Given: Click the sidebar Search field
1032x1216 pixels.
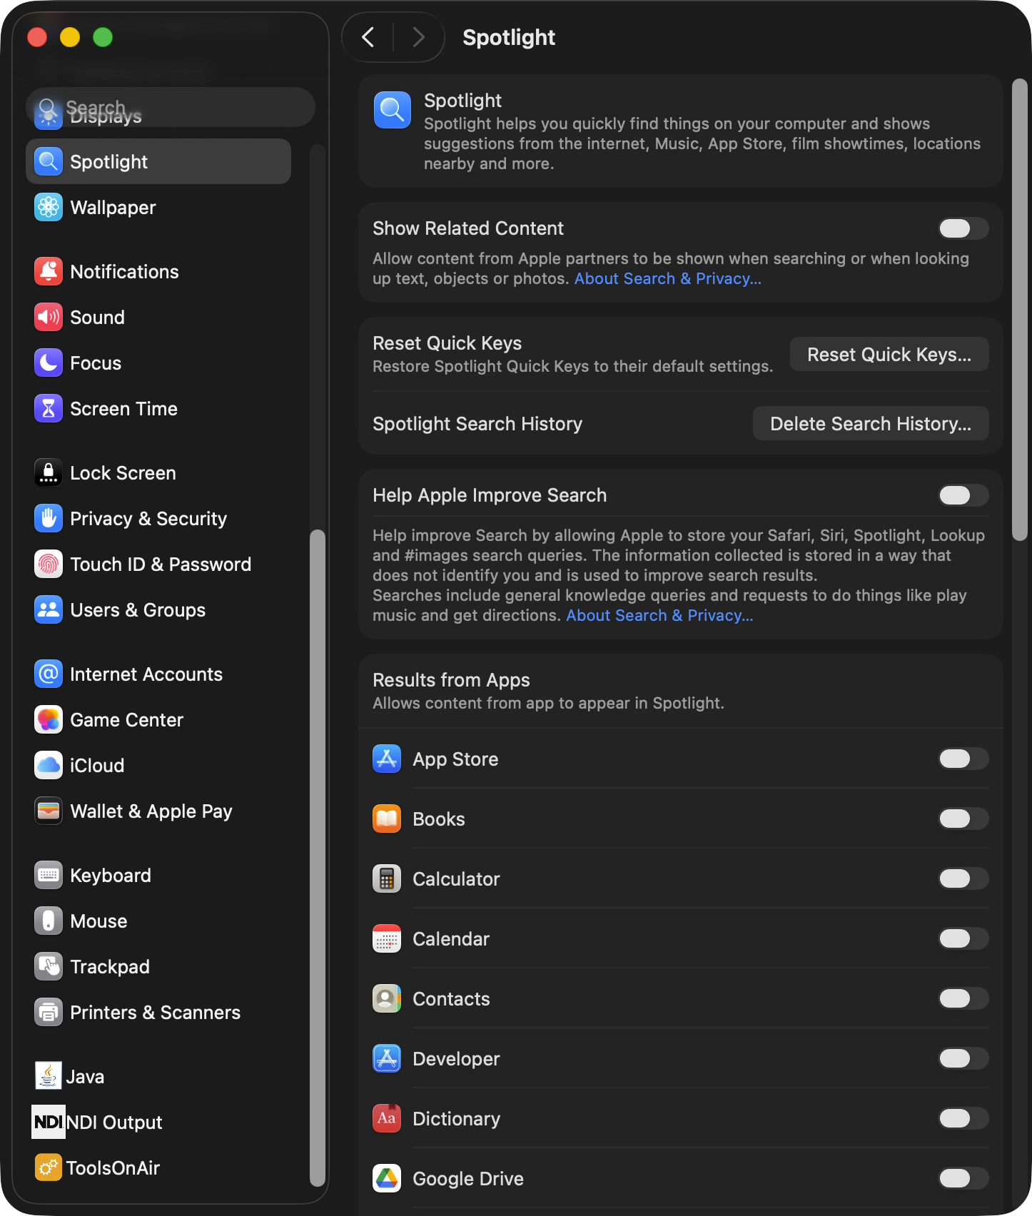Looking at the screenshot, I should 171,107.
